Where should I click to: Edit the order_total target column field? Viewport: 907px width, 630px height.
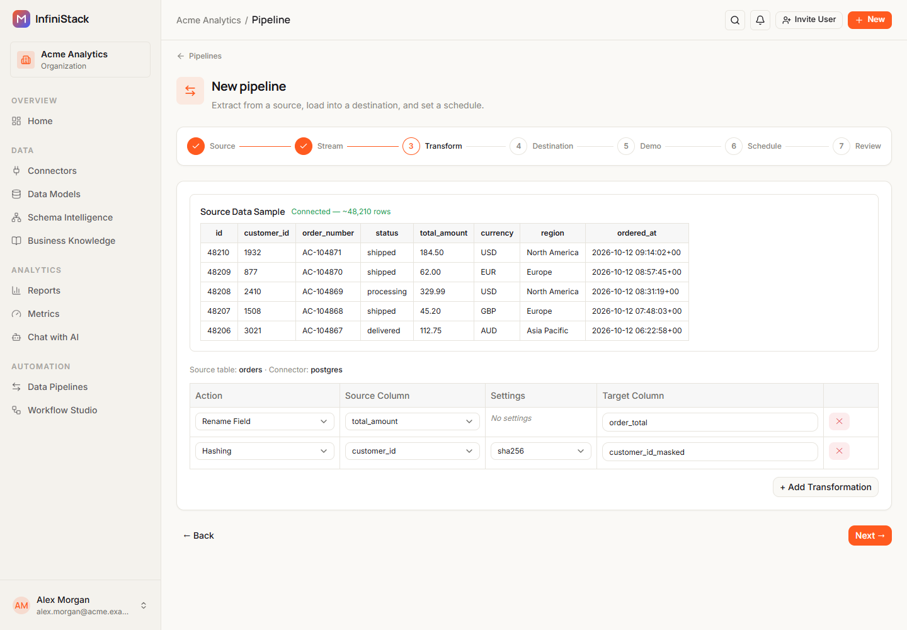point(710,422)
